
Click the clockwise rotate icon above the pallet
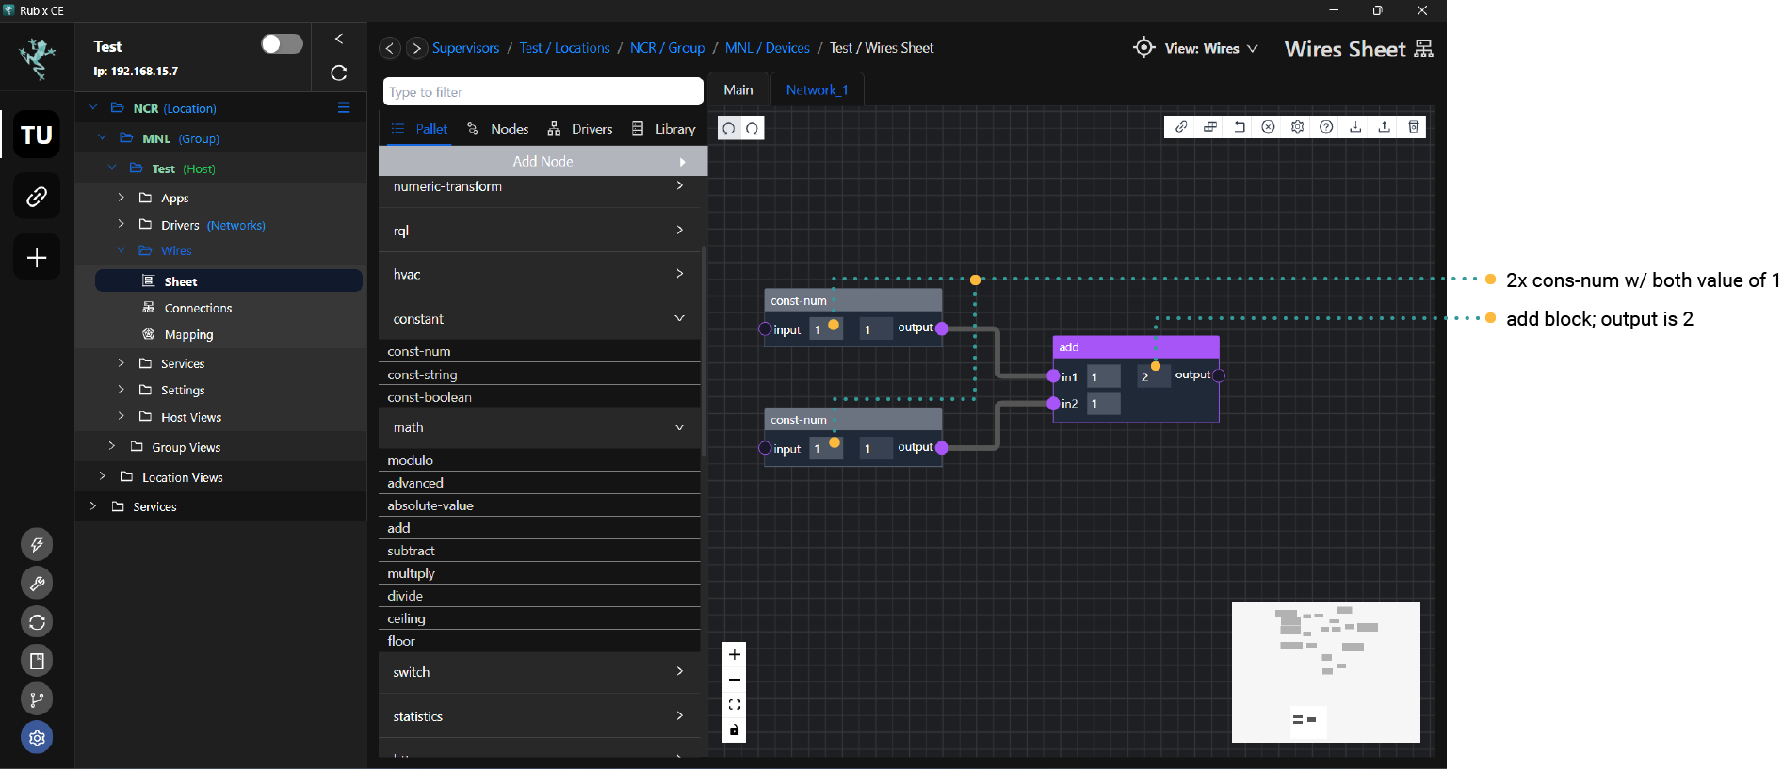pos(753,128)
